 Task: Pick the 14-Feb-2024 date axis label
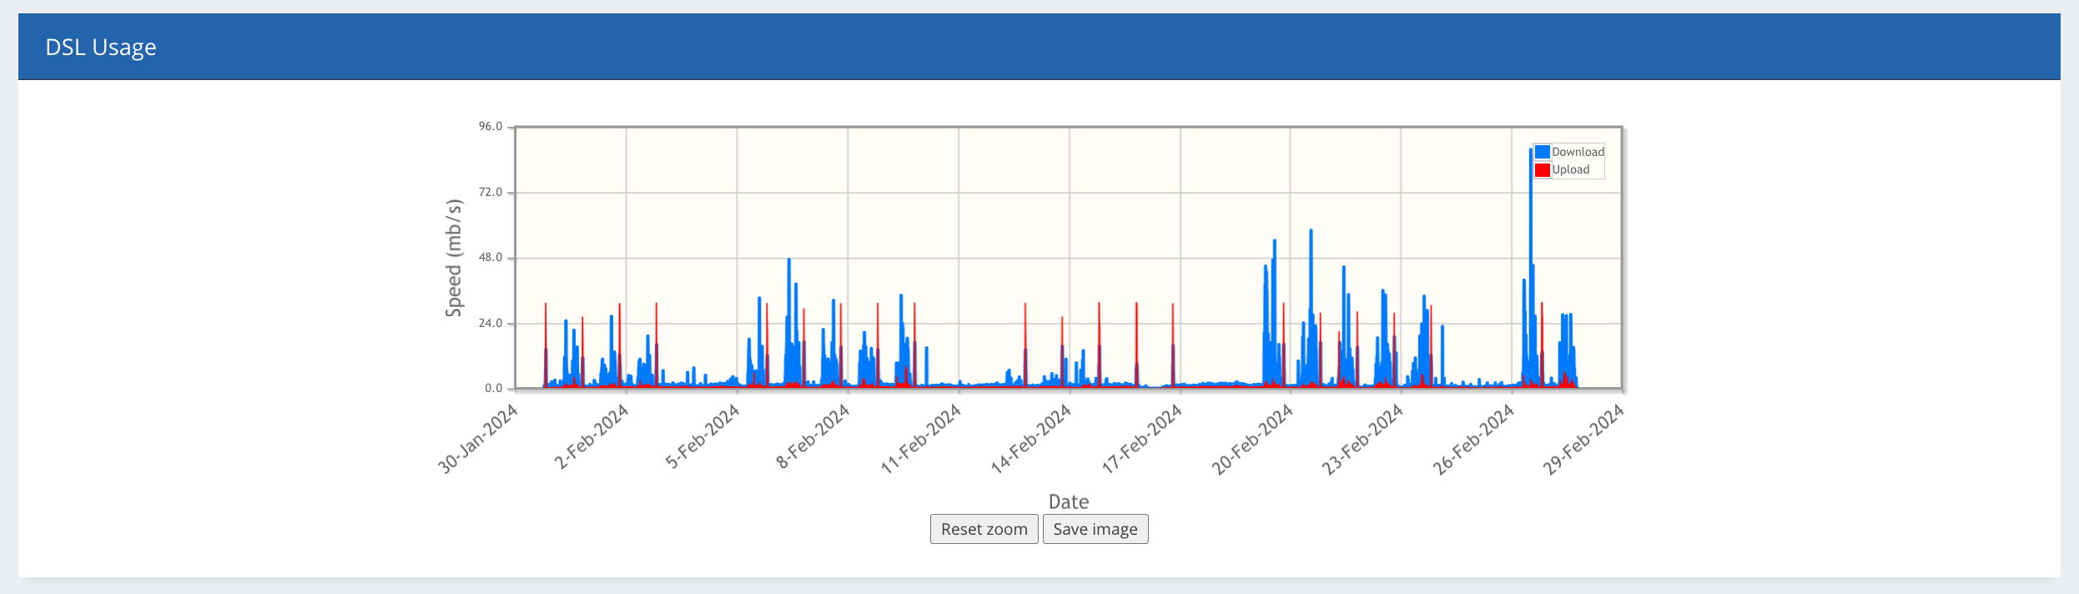pos(1031,439)
